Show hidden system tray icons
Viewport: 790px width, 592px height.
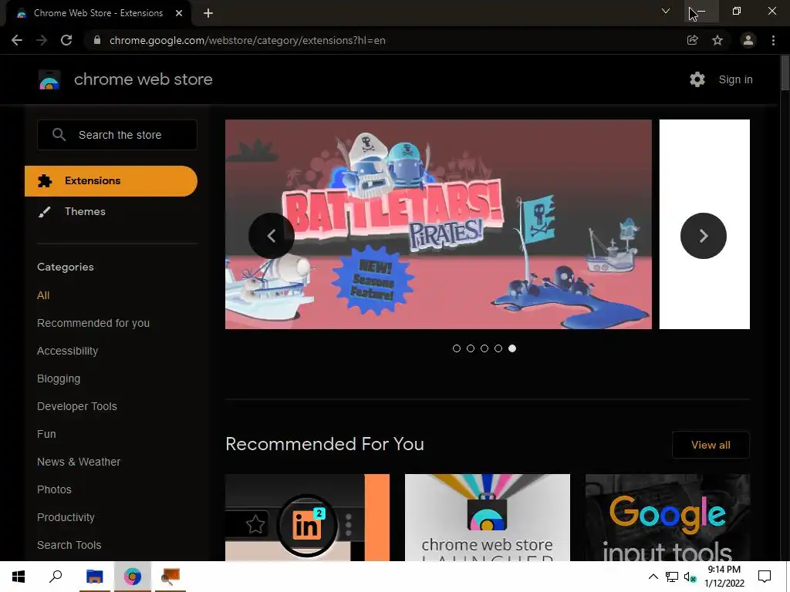click(x=653, y=577)
